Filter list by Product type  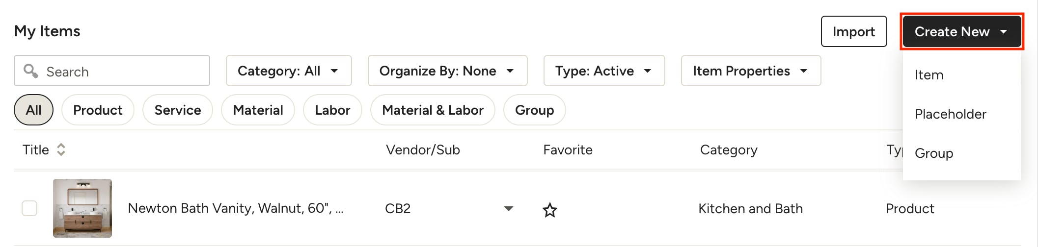tap(98, 110)
